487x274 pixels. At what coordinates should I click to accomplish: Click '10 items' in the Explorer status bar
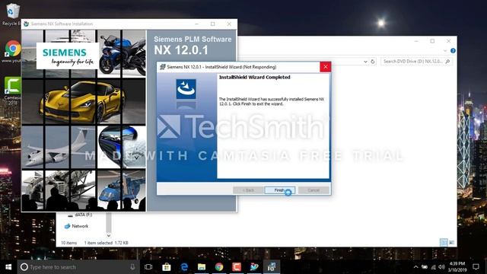point(68,243)
